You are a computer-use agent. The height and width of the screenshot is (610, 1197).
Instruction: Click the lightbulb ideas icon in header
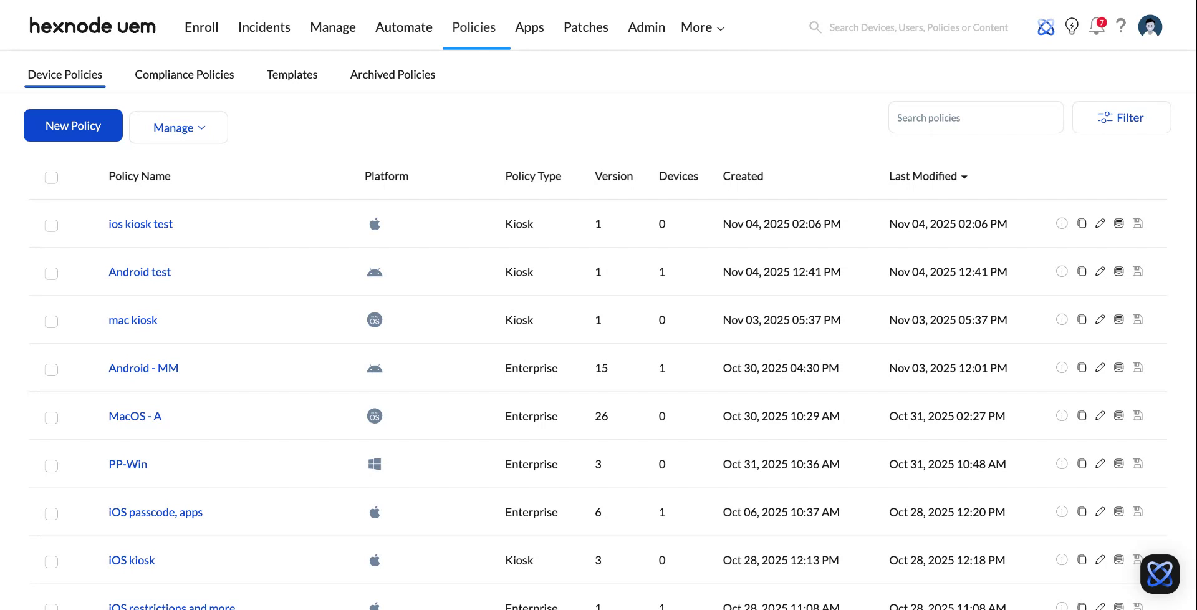(1072, 26)
